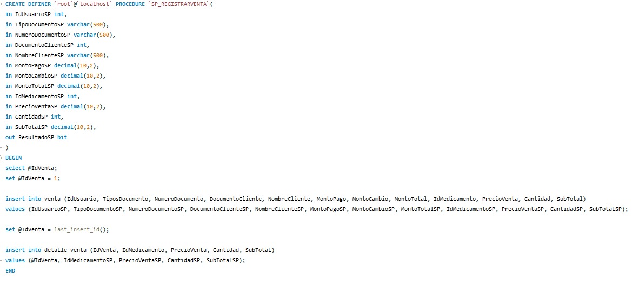Click the localhost definer text
The width and height of the screenshot is (632, 286).
tap(94, 4)
